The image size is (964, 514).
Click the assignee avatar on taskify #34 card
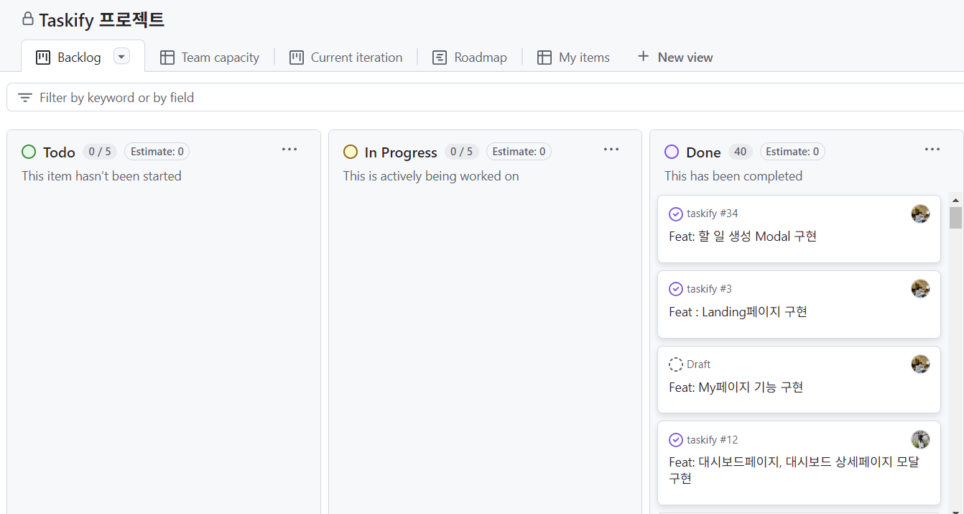tap(920, 214)
